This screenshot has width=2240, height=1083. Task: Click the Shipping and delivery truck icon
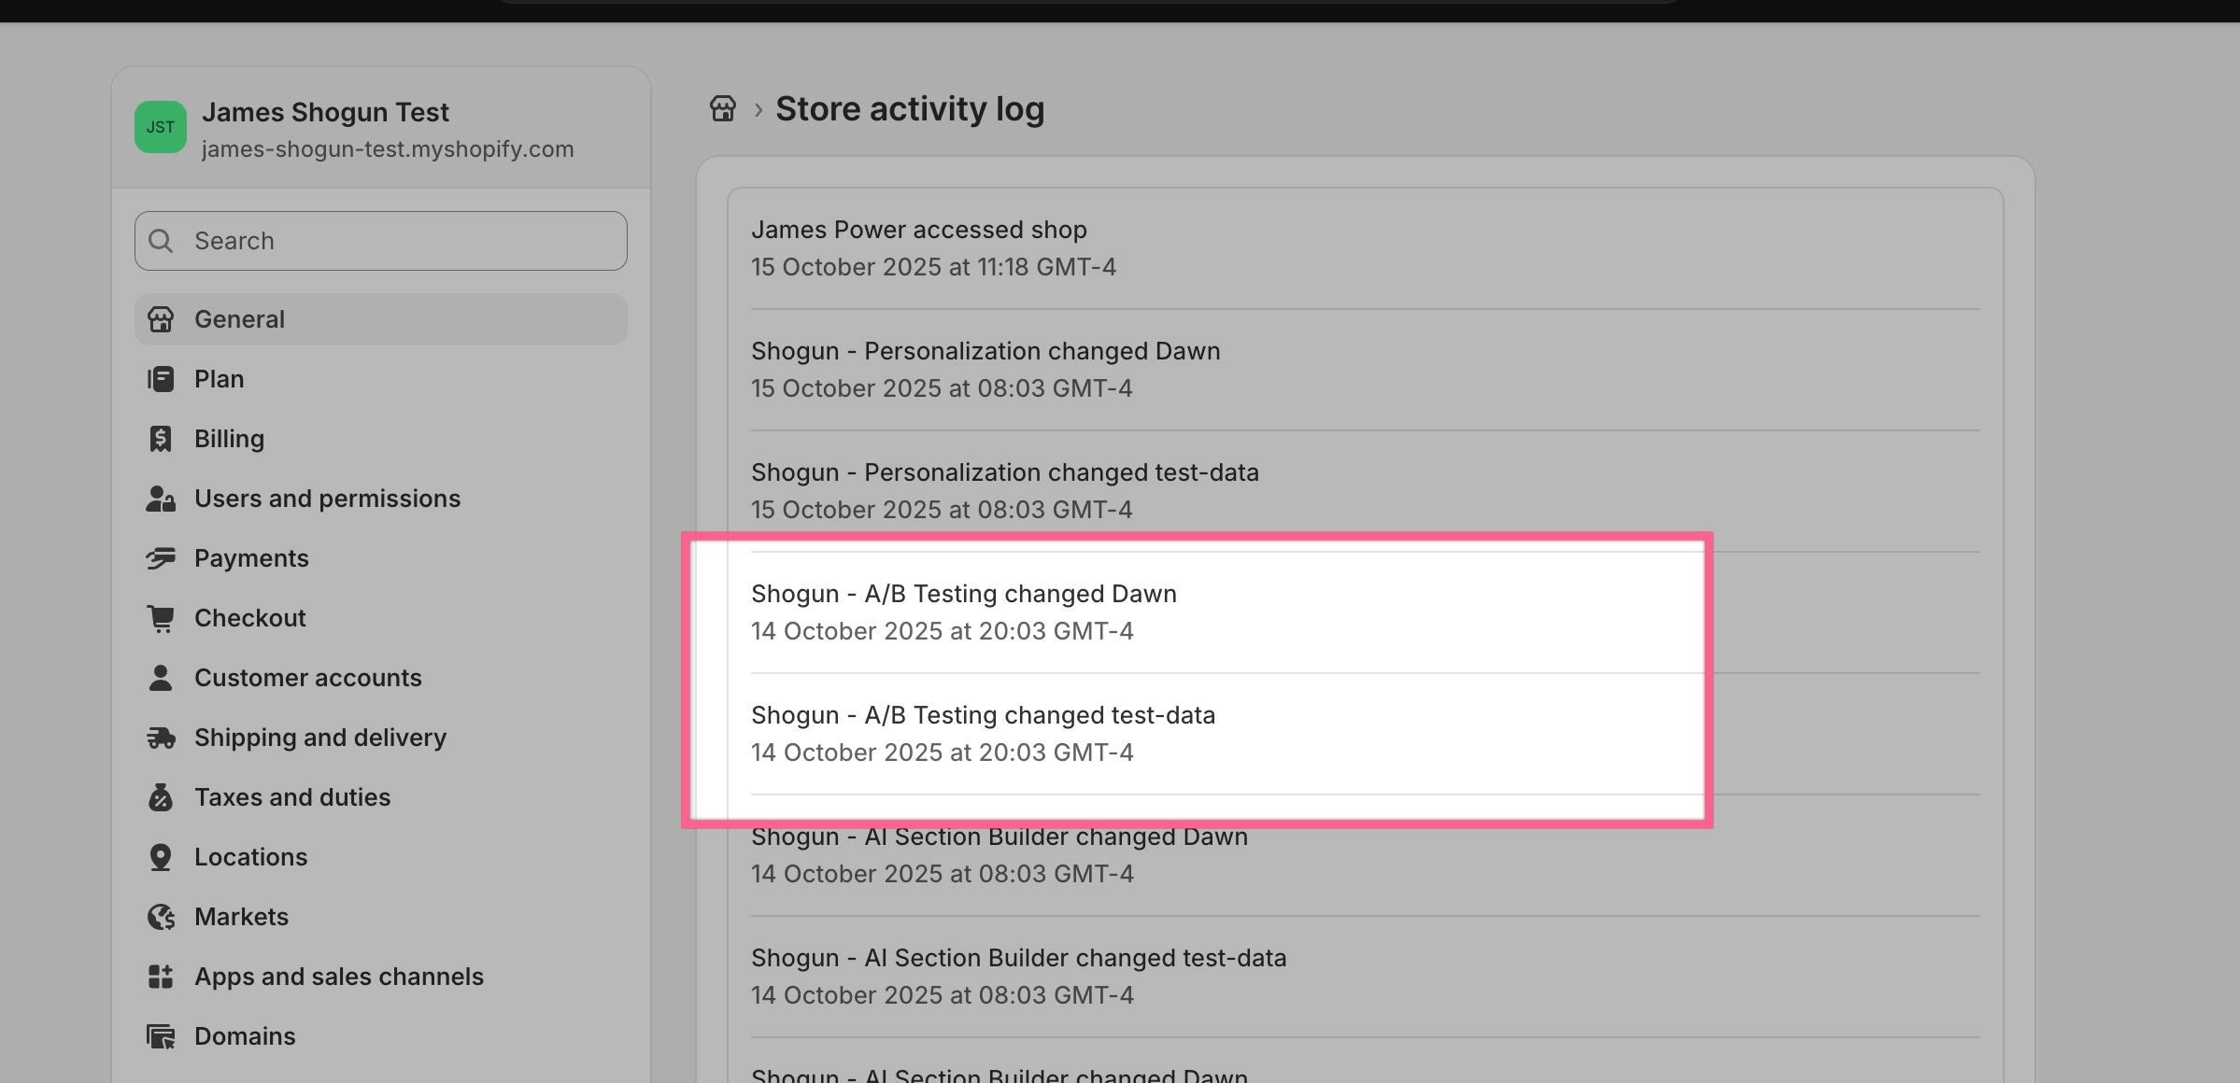161,738
